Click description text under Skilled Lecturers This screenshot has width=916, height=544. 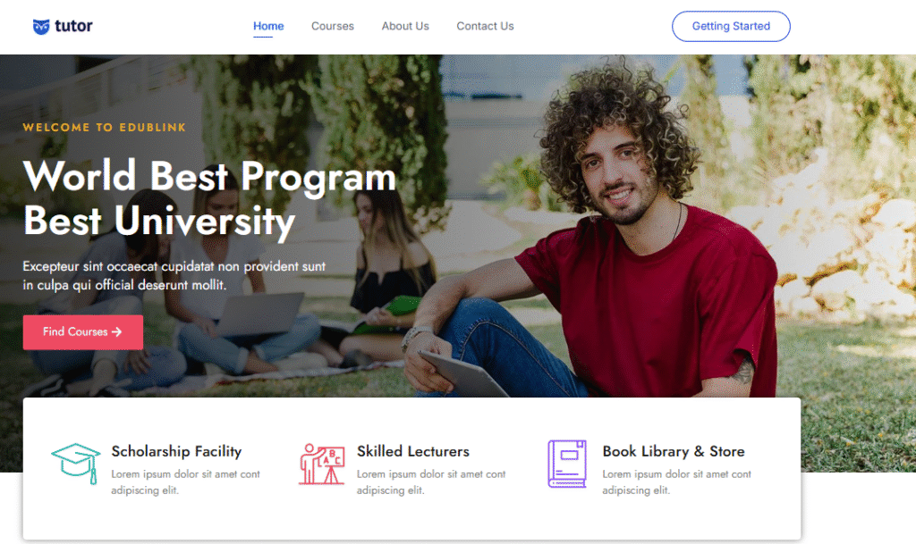point(431,482)
